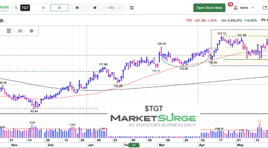Expand the gear settings caret

pos(36,31)
